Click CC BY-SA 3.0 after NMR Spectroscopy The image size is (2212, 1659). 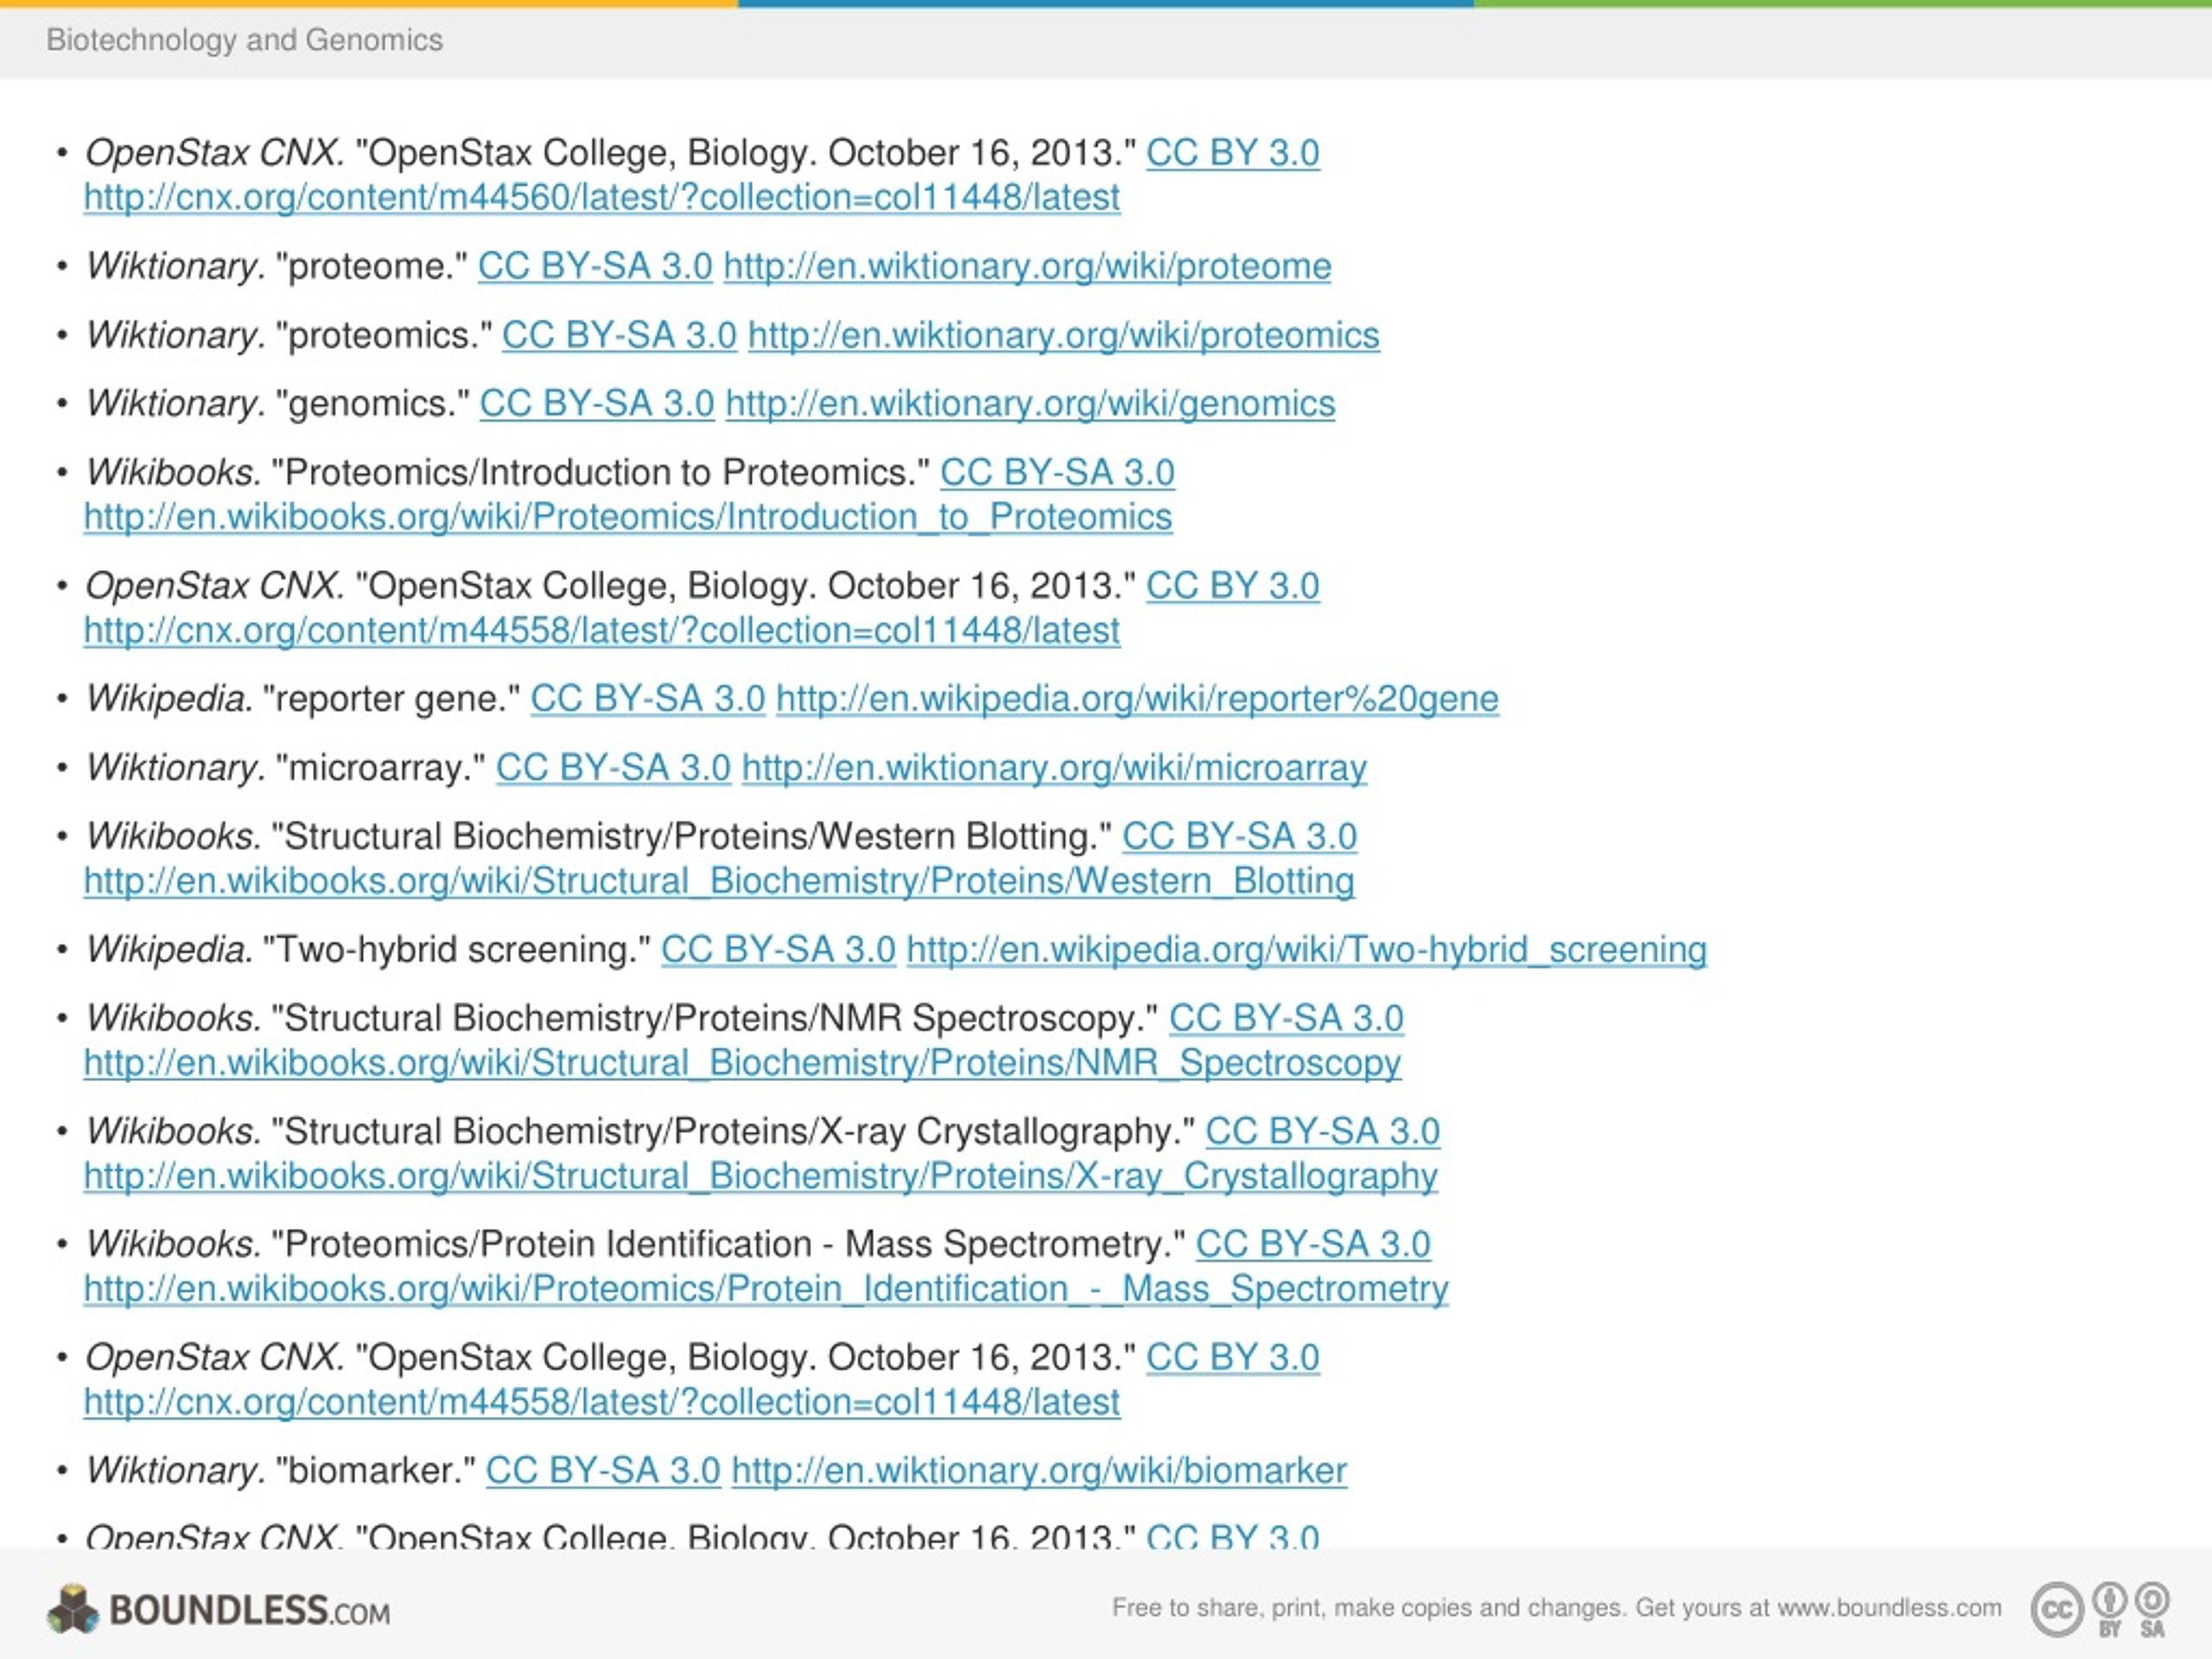(x=1286, y=1019)
